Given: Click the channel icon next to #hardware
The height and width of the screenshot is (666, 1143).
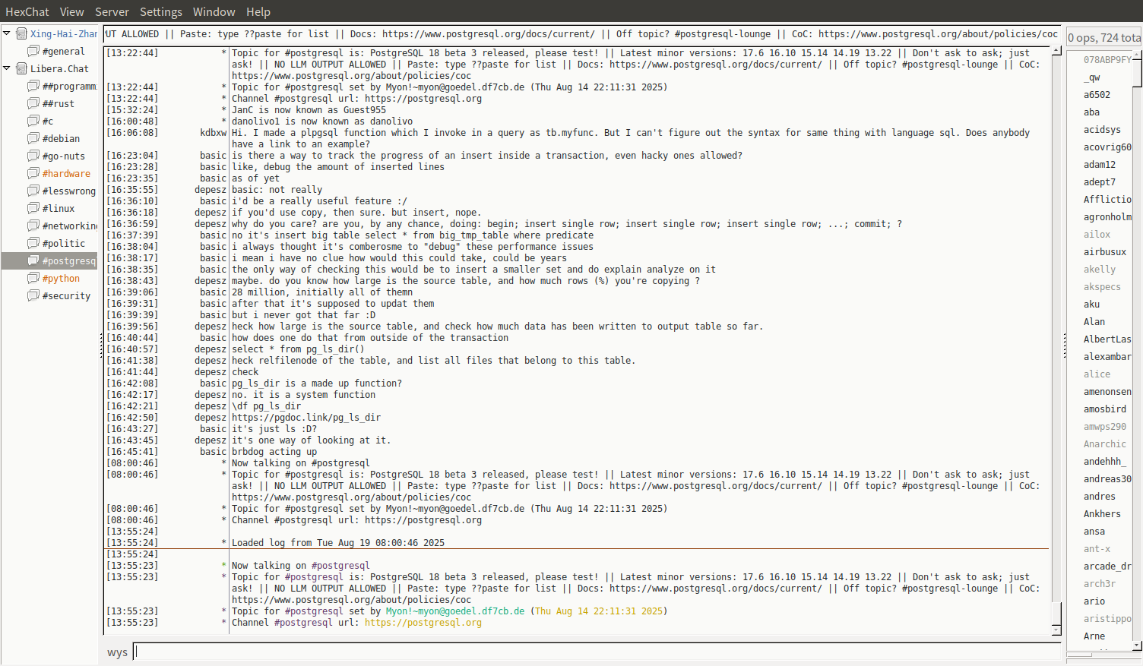Looking at the screenshot, I should (33, 173).
